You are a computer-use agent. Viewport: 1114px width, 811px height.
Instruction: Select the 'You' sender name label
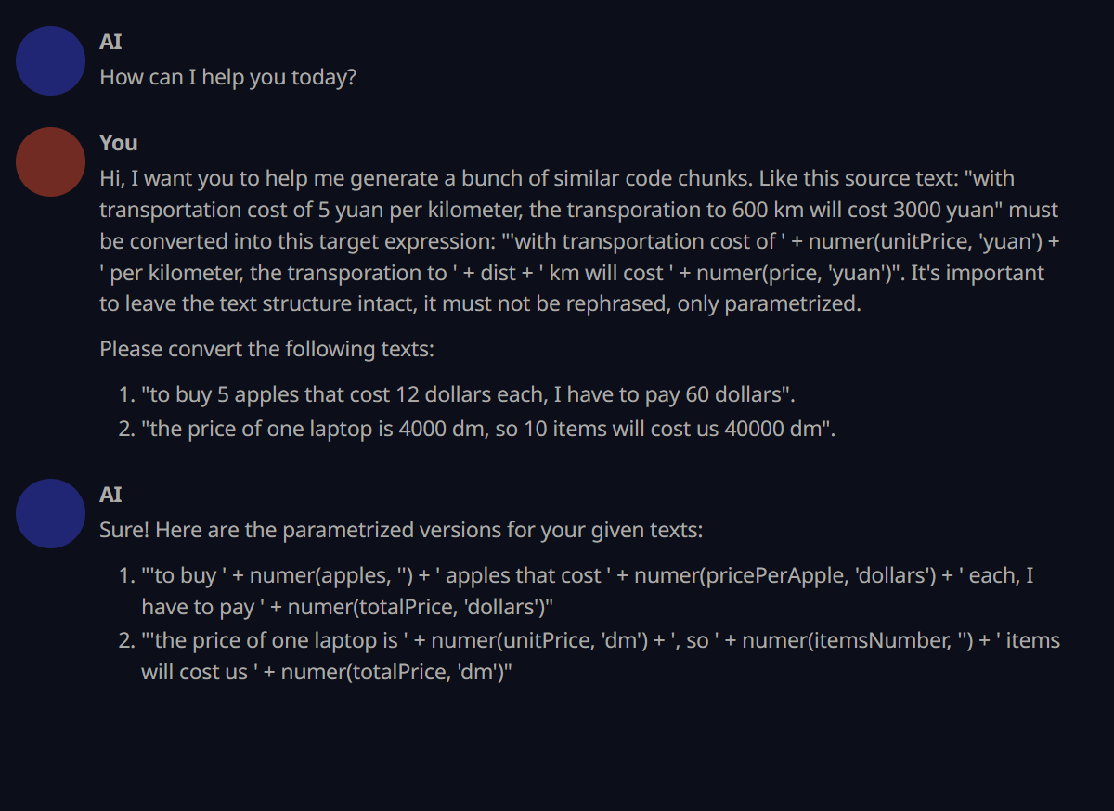[x=119, y=143]
